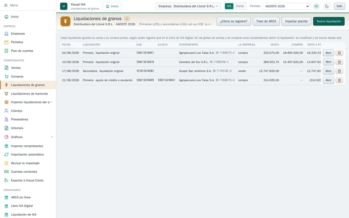Open Informes report icon

pos(7,128)
